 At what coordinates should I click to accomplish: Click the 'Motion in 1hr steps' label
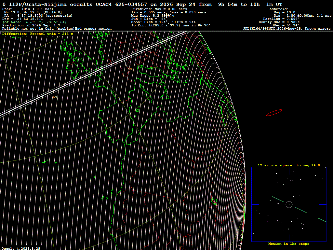pos(289,244)
